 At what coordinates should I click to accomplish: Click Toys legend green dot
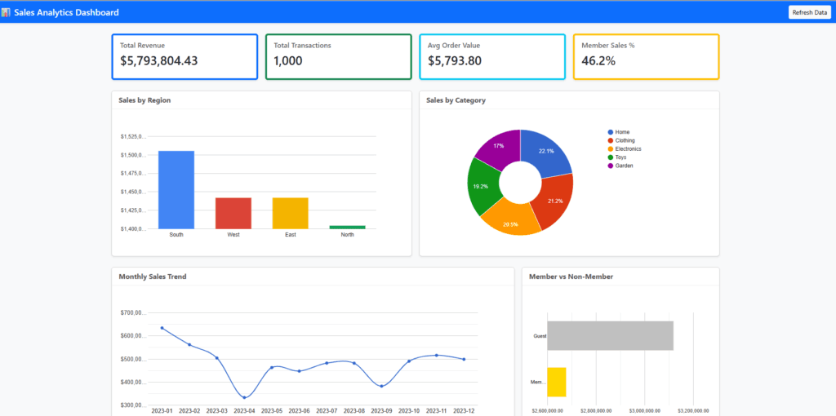click(611, 157)
